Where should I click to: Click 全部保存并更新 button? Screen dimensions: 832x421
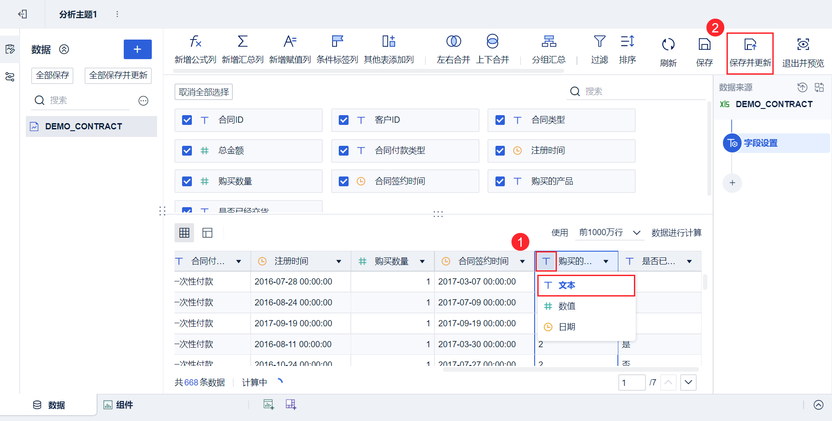click(118, 76)
